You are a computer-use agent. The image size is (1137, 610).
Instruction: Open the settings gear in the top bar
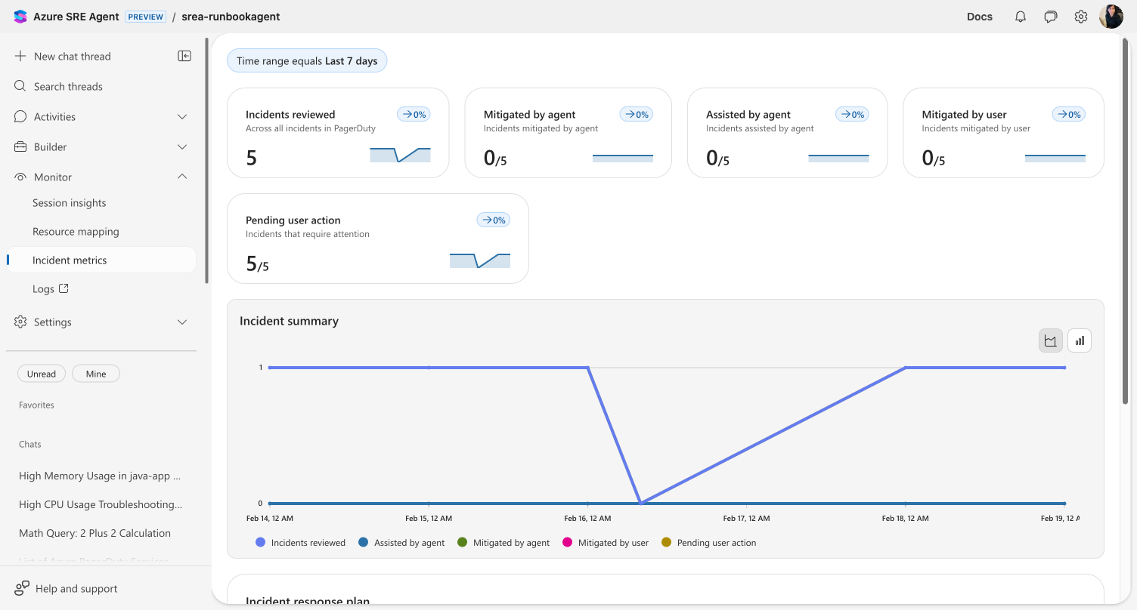1080,16
